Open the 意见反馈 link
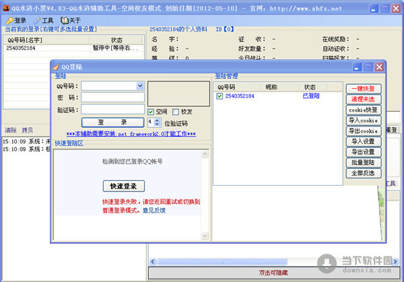The height and width of the screenshot is (282, 404). pos(154,211)
